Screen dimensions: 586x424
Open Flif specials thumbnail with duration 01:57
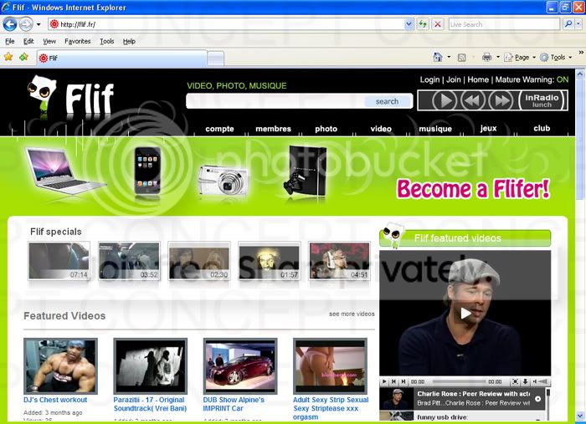coord(269,261)
